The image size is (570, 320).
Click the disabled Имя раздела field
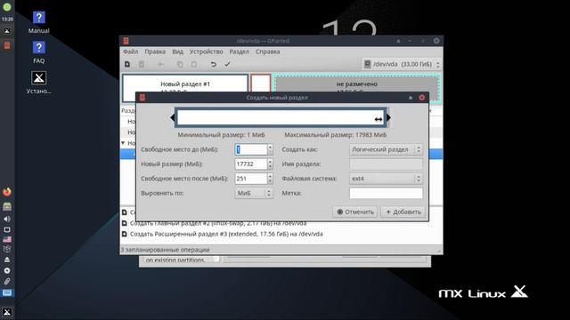386,164
